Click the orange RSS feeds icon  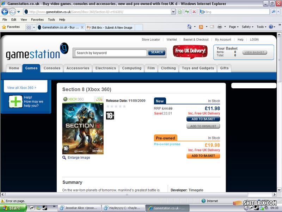coord(201,27)
